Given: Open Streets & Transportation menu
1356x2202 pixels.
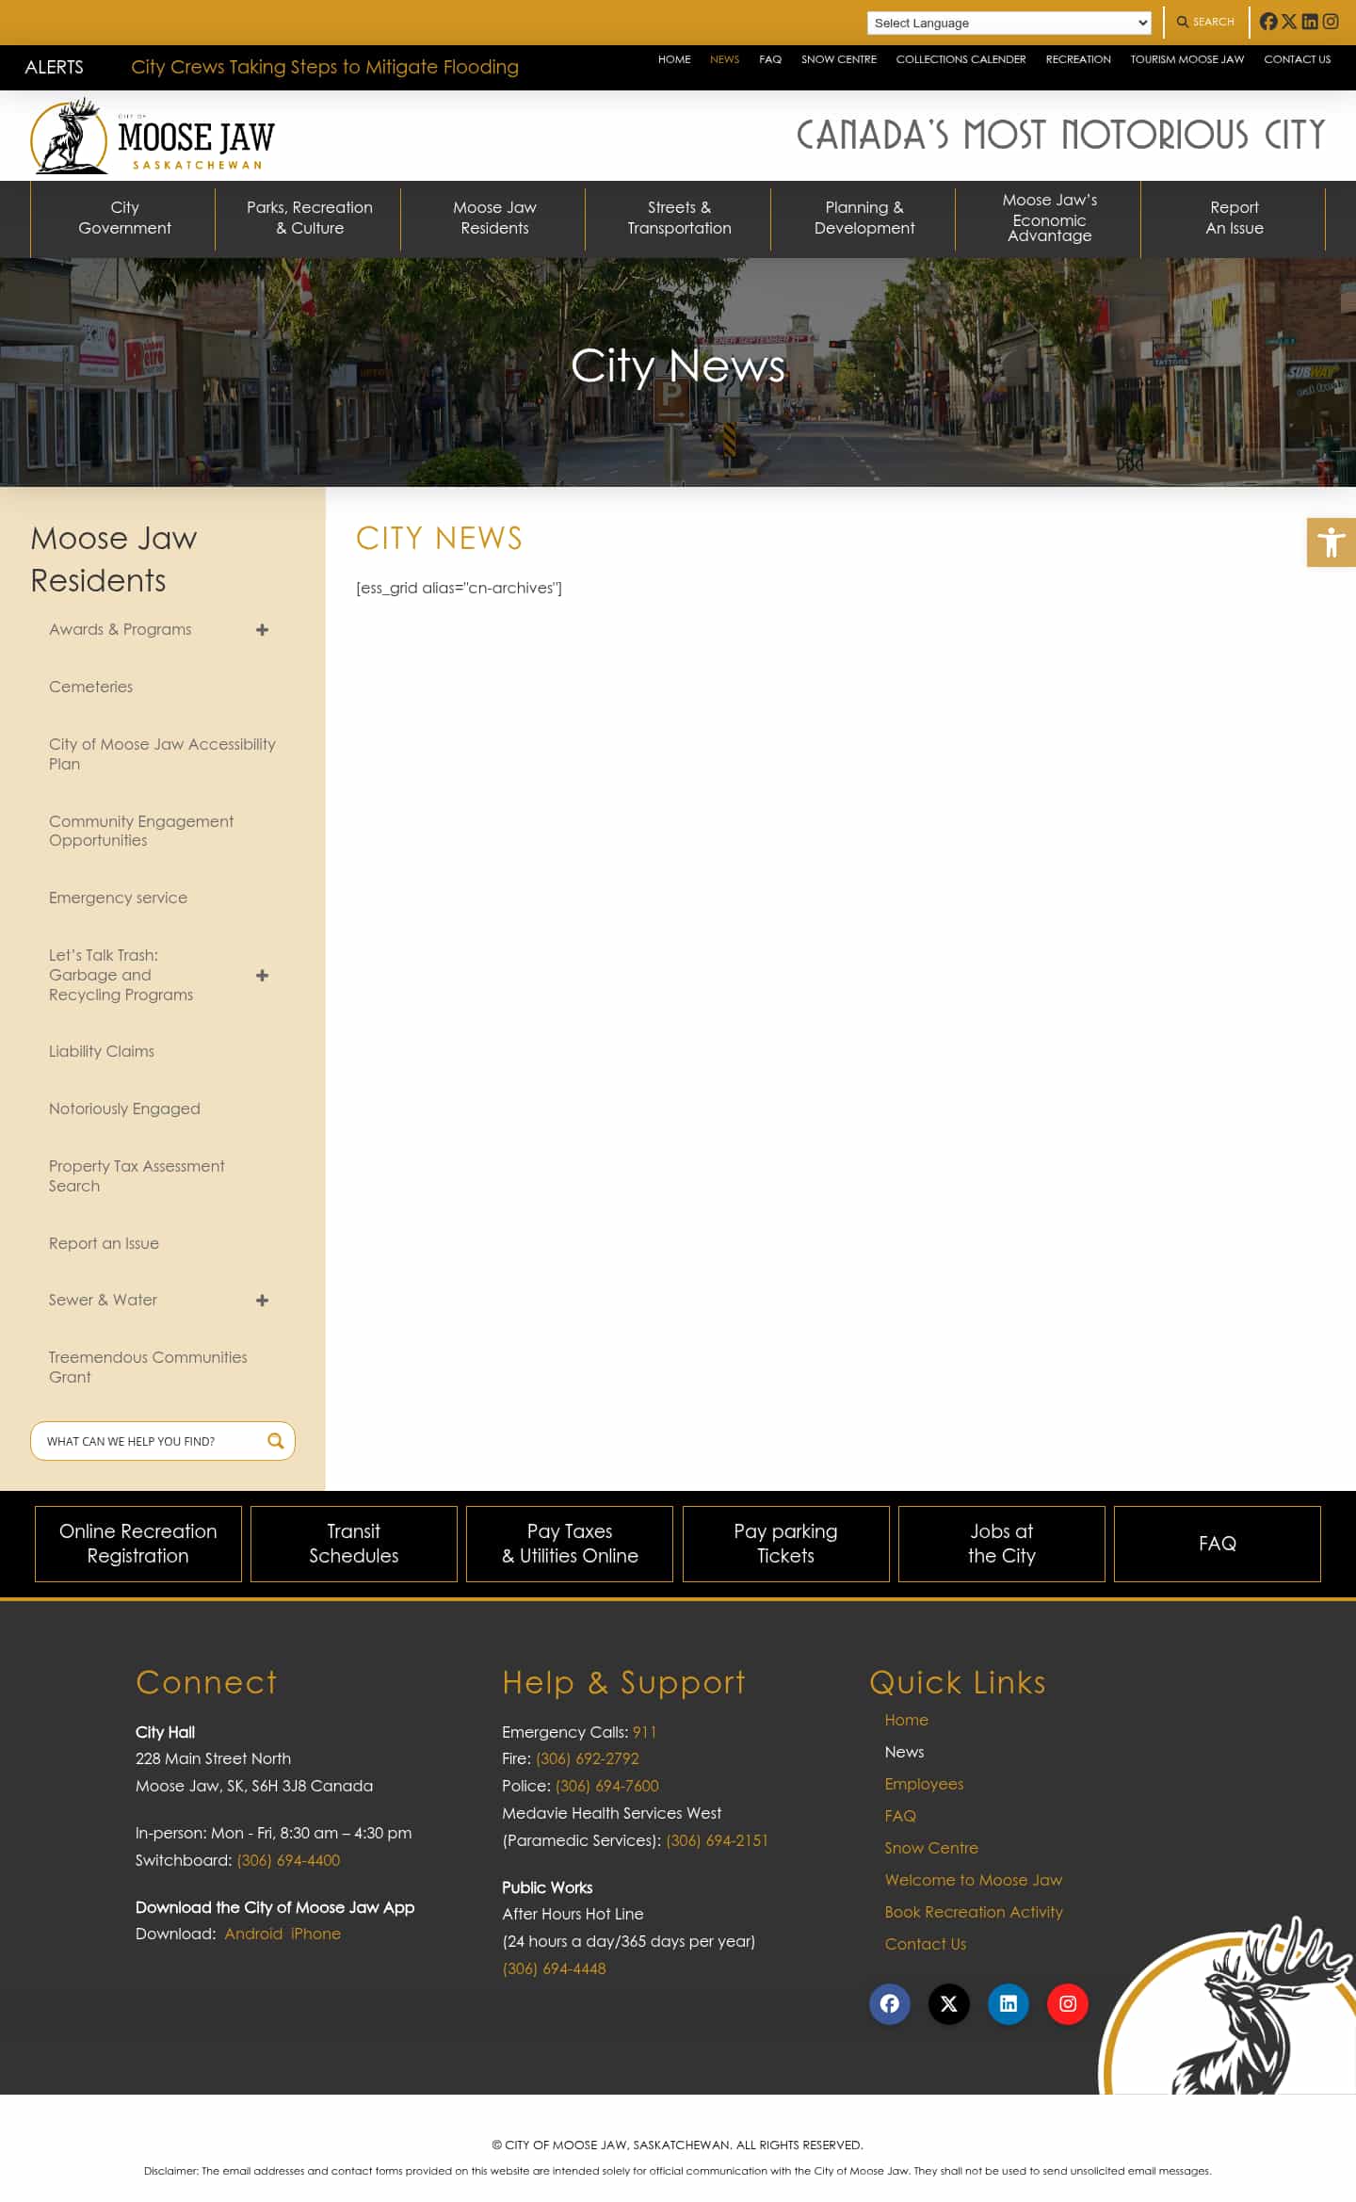Looking at the screenshot, I should pos(679,219).
